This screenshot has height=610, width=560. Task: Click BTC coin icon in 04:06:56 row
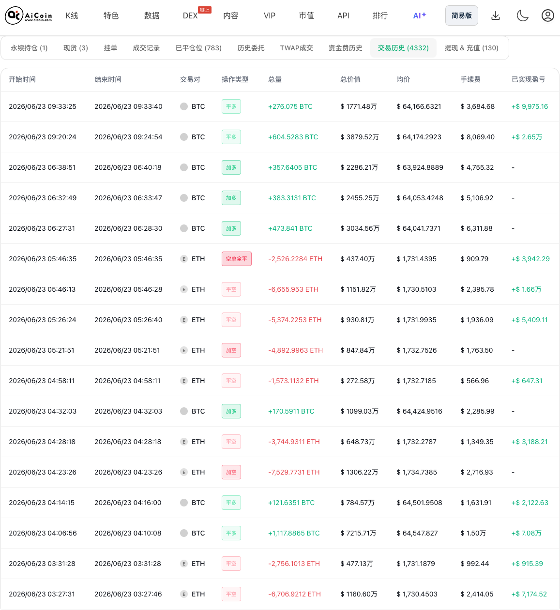point(184,533)
